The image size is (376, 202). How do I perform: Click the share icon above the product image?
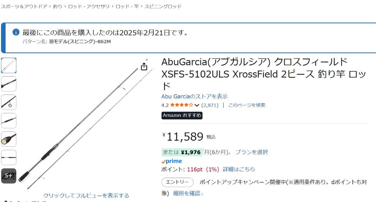[x=144, y=66]
